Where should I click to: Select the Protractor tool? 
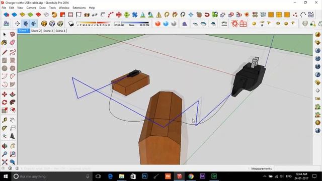point(5,128)
